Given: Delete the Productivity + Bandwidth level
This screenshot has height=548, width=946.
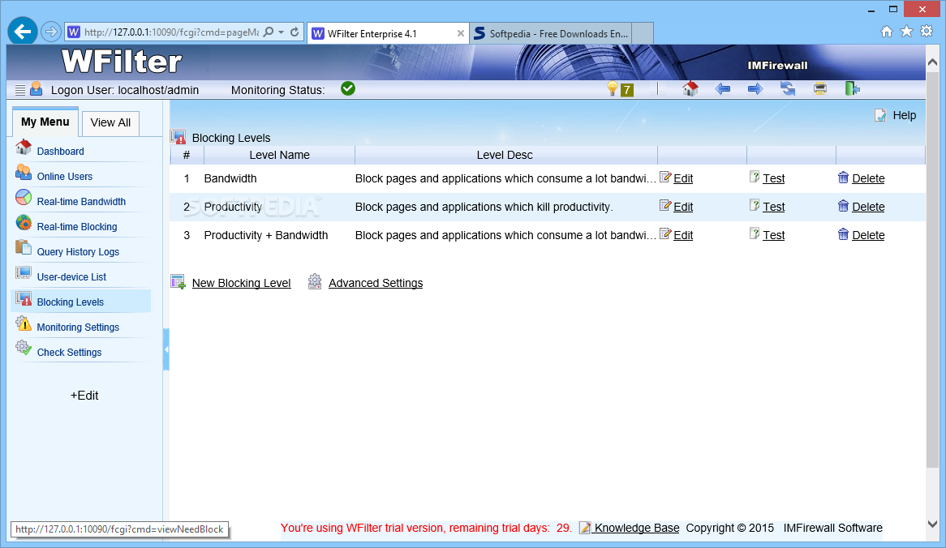Looking at the screenshot, I should tap(868, 235).
